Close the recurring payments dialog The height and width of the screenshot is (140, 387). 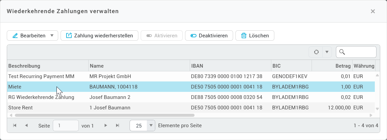click(373, 11)
